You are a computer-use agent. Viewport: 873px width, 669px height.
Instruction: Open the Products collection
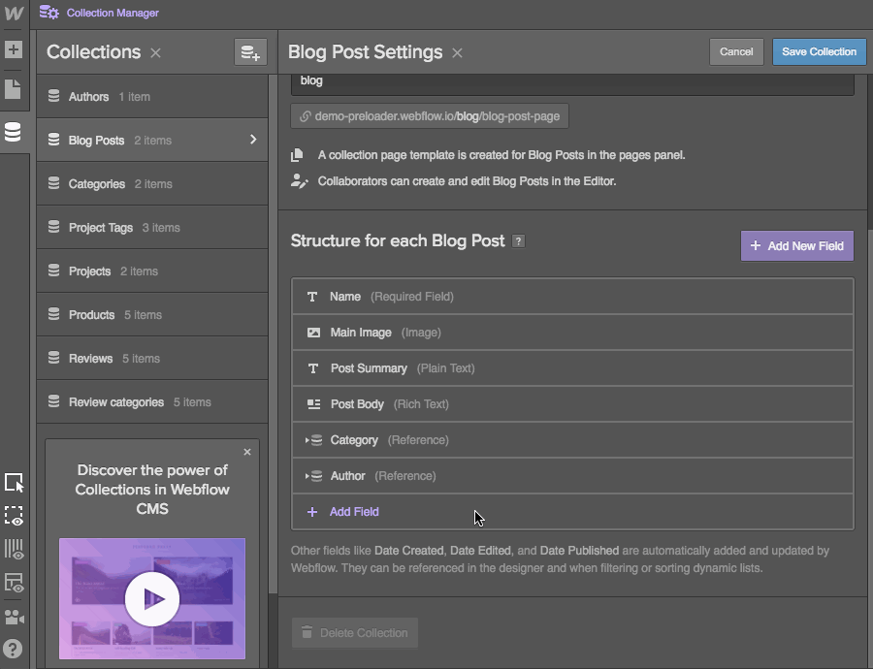point(152,315)
